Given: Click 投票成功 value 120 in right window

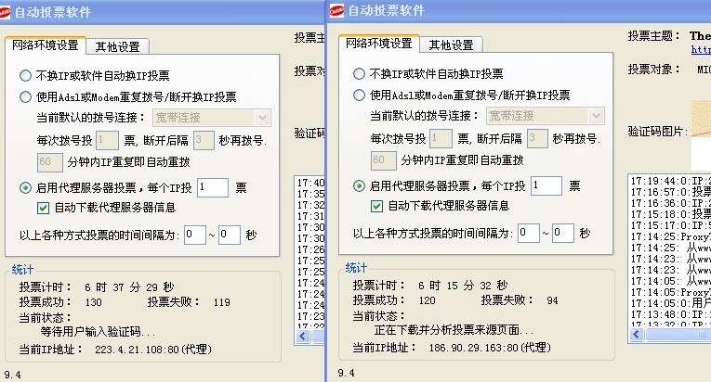Looking at the screenshot, I should point(428,300).
